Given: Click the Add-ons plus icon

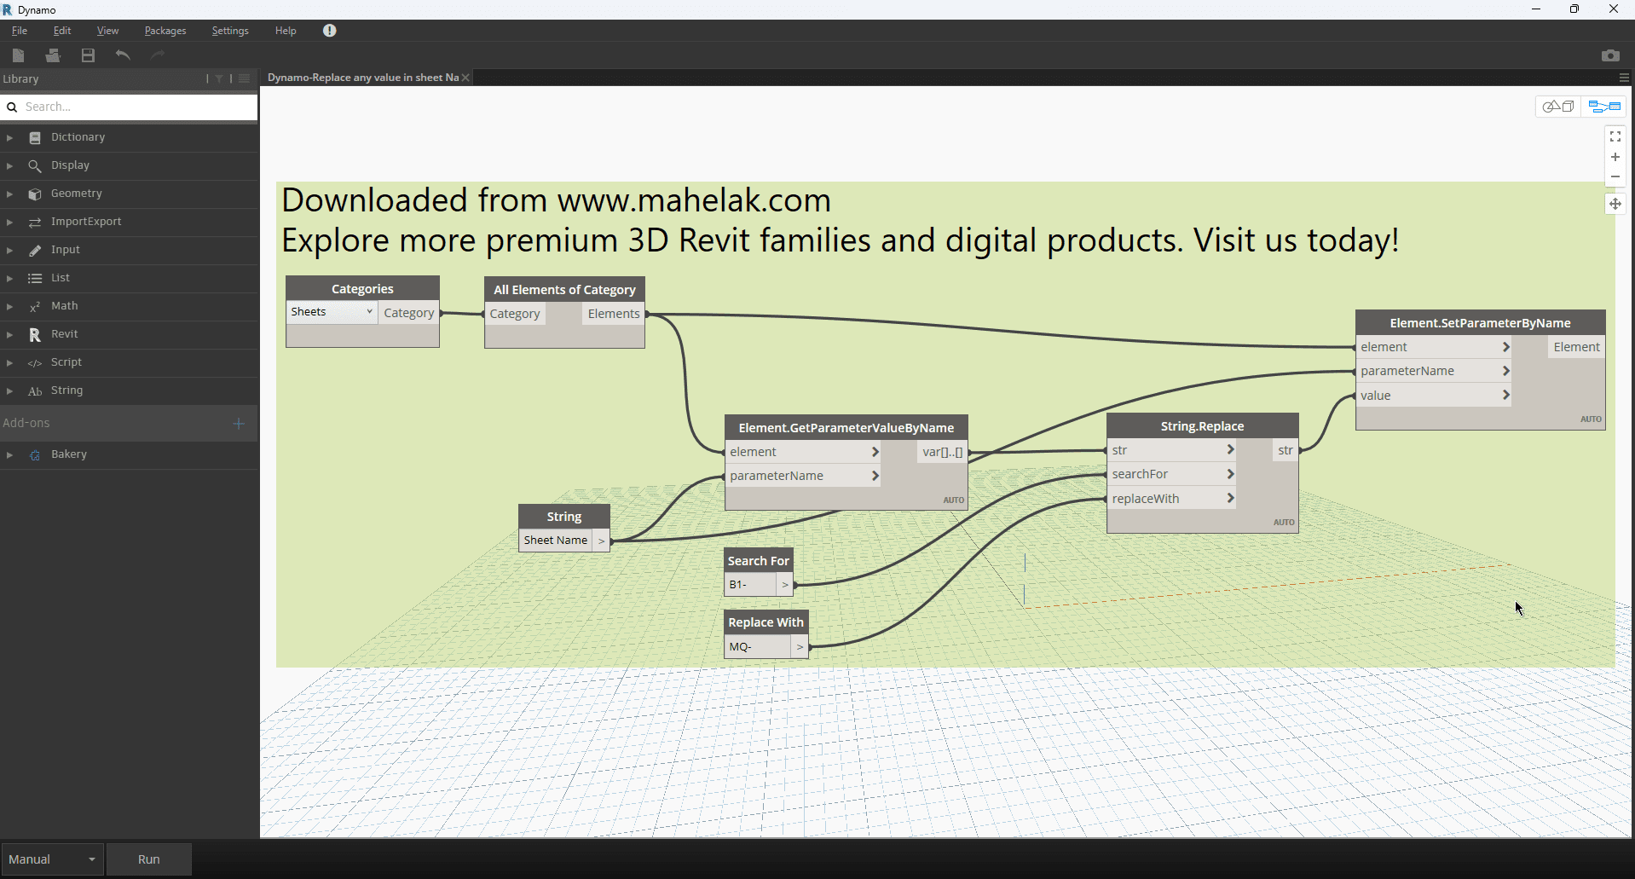Looking at the screenshot, I should [x=239, y=424].
